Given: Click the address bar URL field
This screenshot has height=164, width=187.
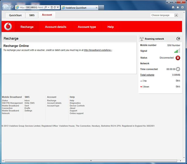Looking at the screenshot, I should click(x=32, y=7).
